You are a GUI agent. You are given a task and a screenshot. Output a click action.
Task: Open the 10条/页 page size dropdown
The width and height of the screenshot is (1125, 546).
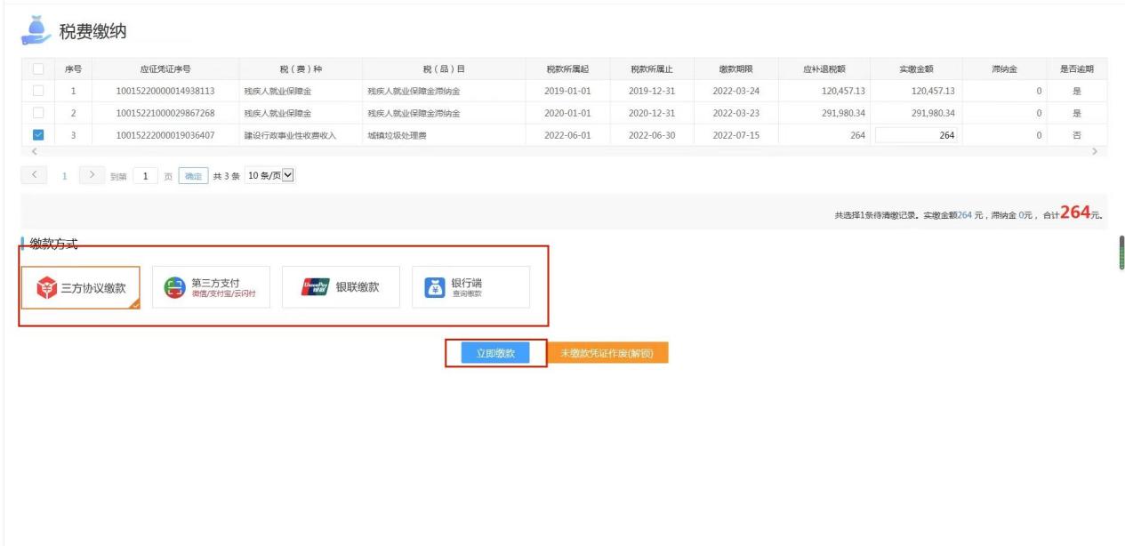click(x=269, y=174)
